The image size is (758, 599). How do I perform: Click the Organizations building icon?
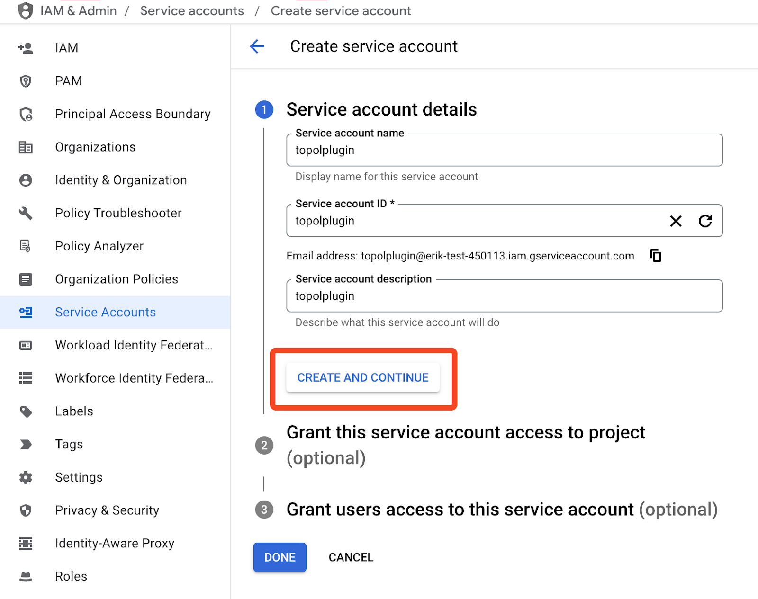26,147
